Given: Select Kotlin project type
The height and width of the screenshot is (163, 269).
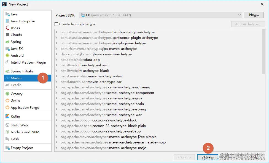Looking at the screenshot, I should (28, 116).
